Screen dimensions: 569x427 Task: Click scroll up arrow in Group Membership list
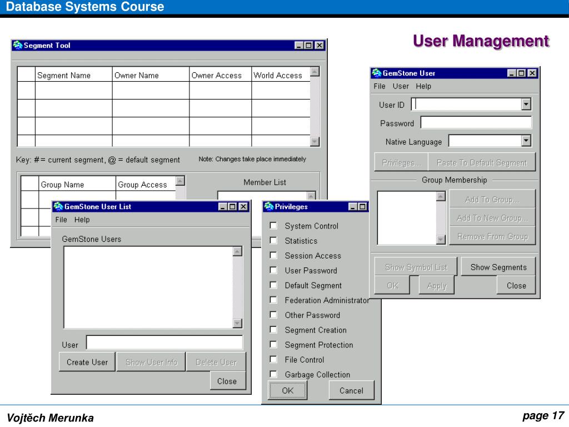tap(441, 196)
